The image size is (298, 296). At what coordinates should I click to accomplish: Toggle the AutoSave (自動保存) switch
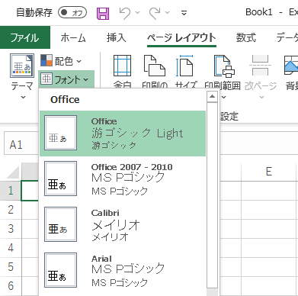(72, 12)
